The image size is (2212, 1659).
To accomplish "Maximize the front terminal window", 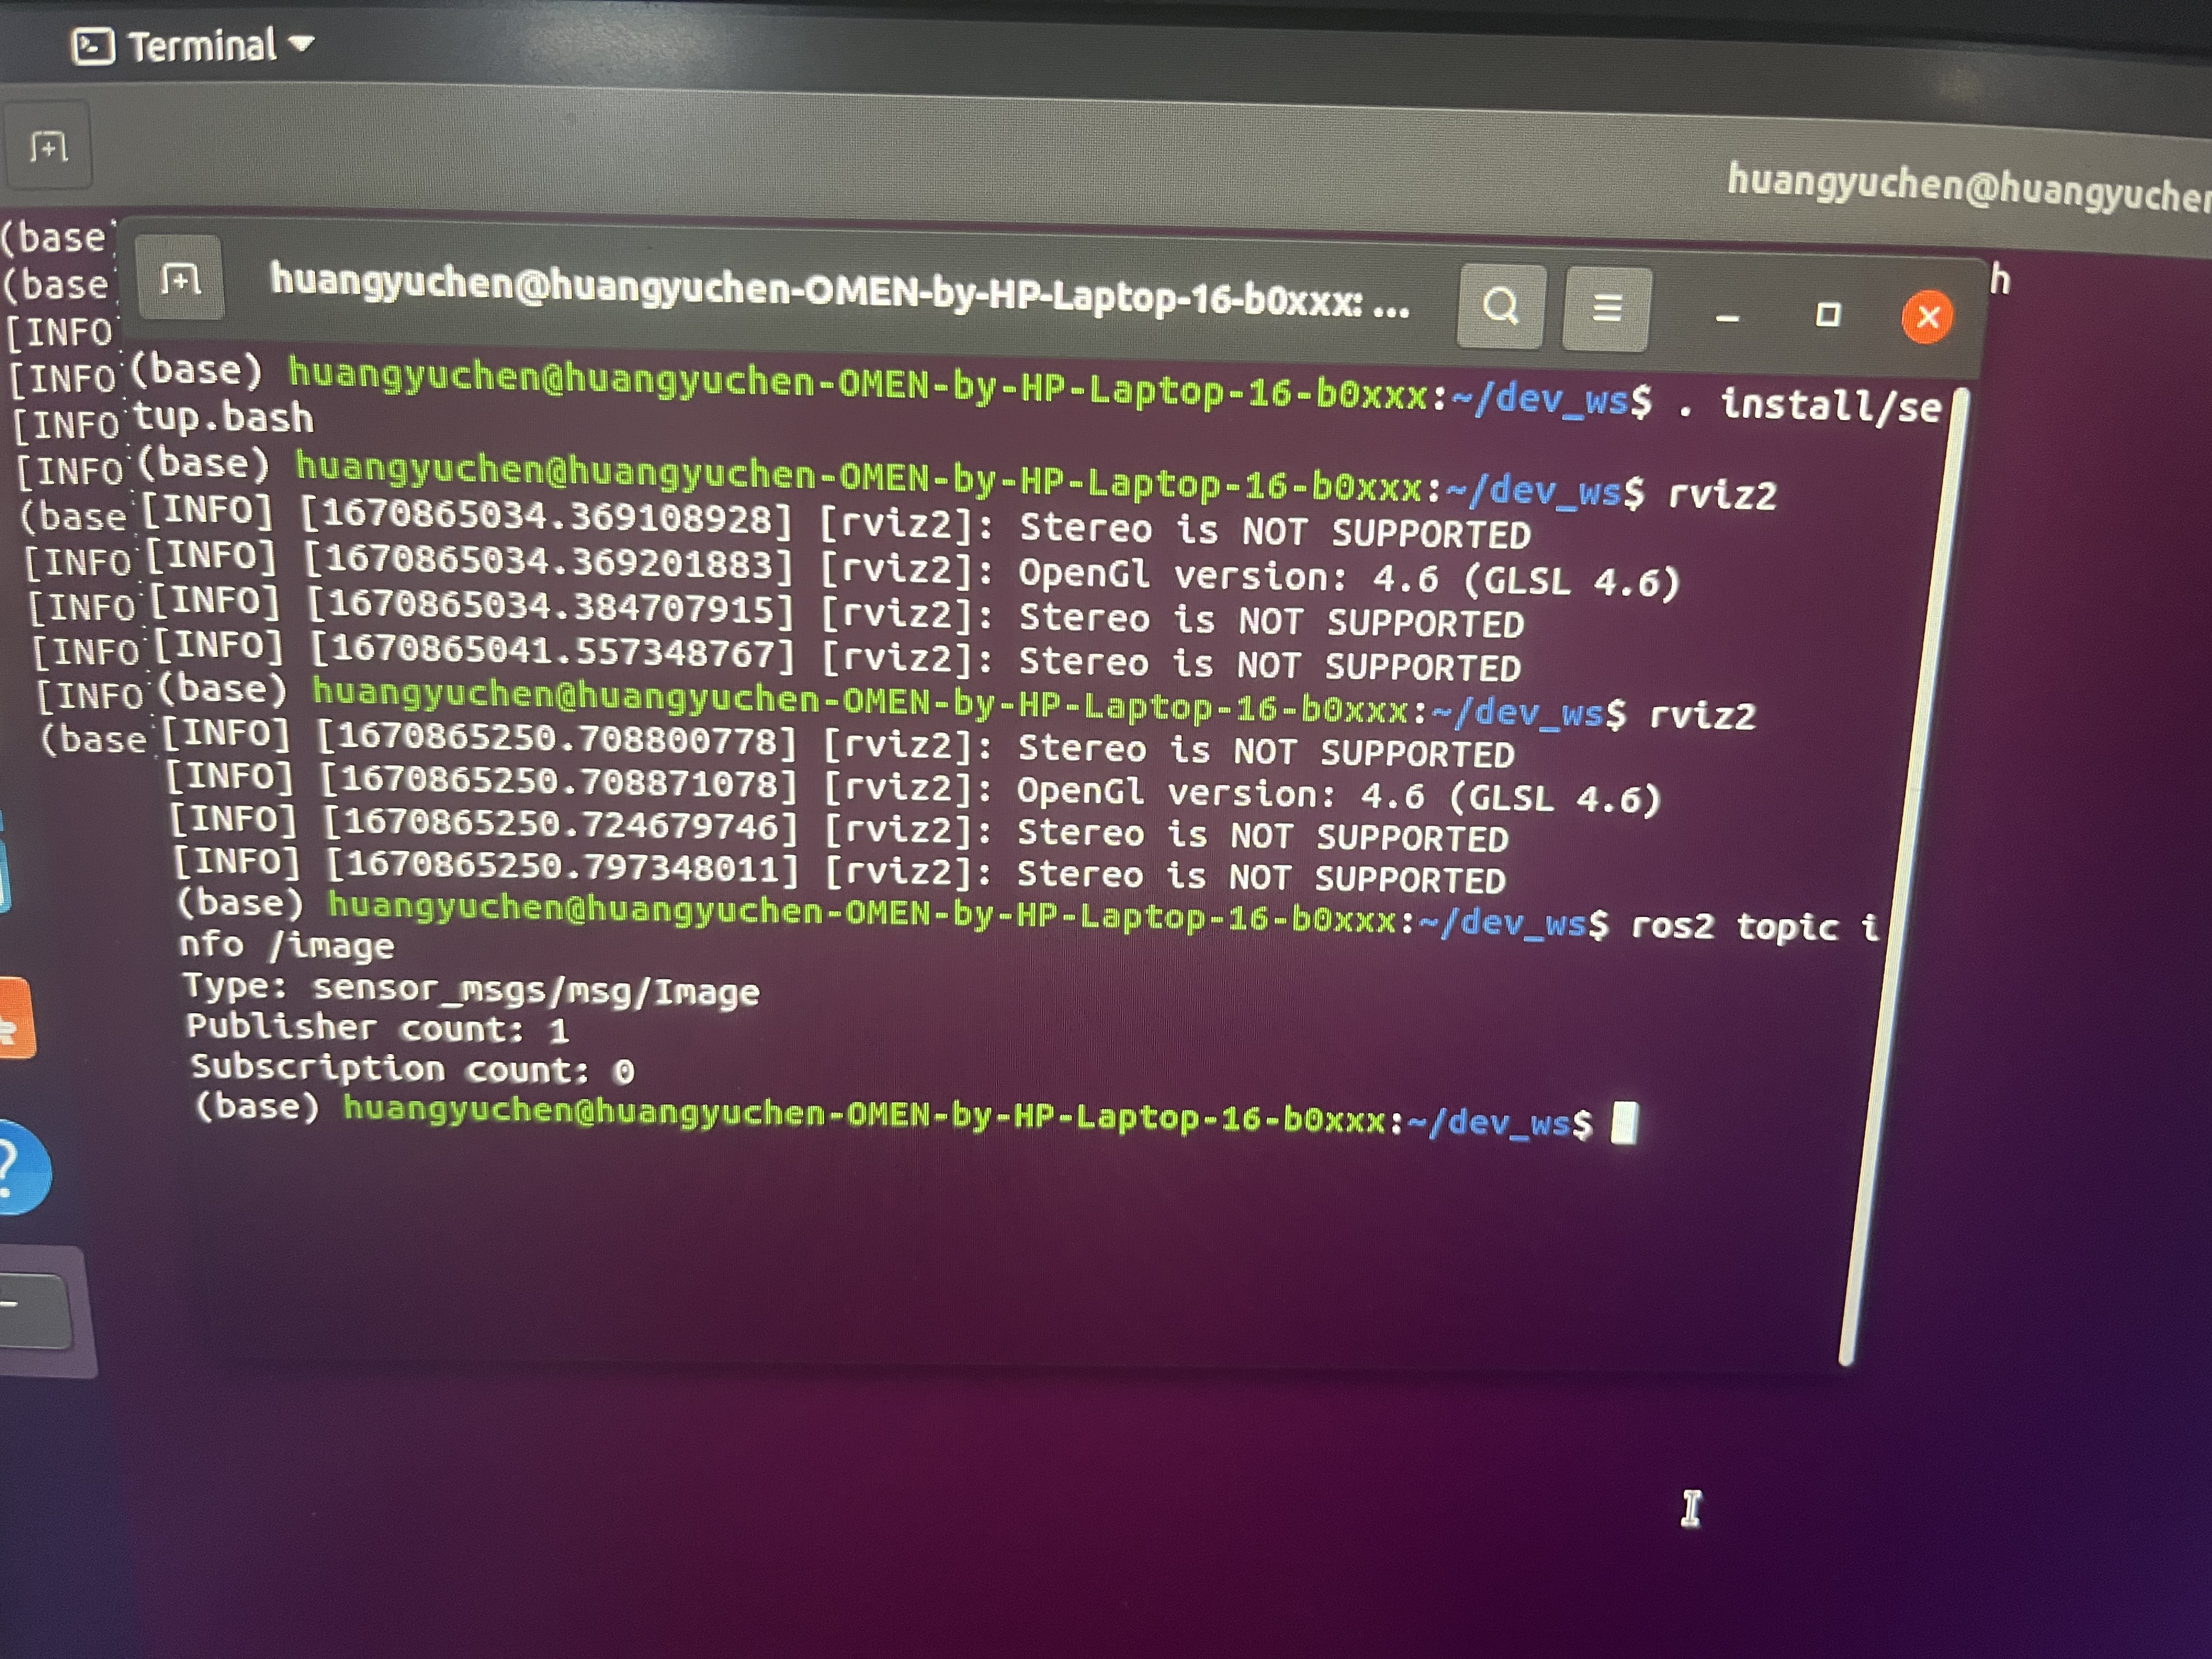I will (1827, 315).
